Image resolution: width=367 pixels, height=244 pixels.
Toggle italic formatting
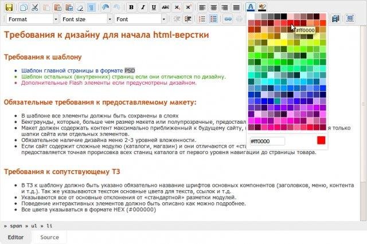pyautogui.click(x=143, y=7)
